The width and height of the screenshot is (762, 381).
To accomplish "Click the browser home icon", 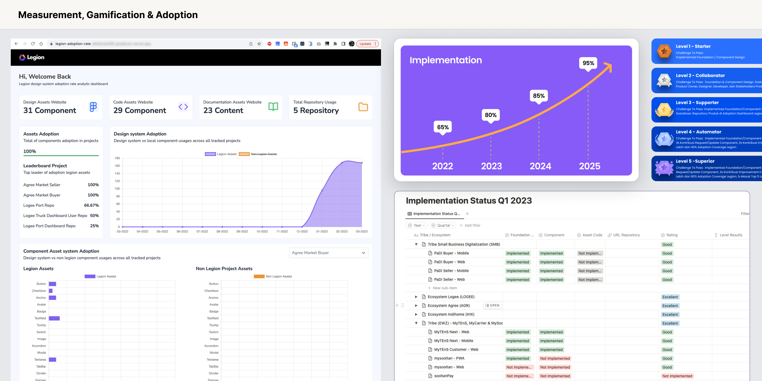I will [41, 44].
